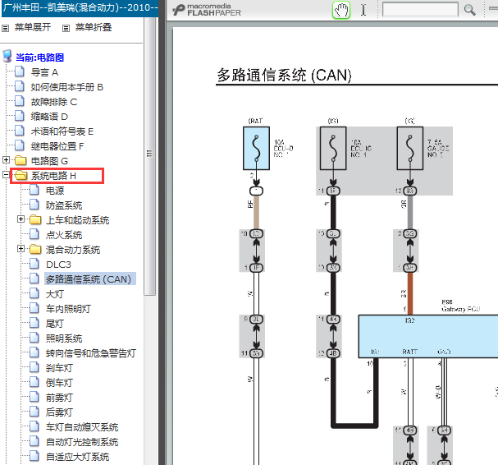Click the magnifier search icon
Viewport: 498px width, 465px height.
pyautogui.click(x=469, y=10)
